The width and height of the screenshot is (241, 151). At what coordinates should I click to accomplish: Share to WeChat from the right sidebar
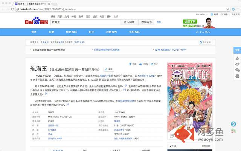pyautogui.click(x=237, y=70)
